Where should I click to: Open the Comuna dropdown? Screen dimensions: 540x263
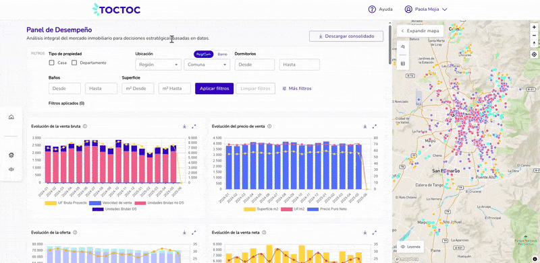pos(207,65)
